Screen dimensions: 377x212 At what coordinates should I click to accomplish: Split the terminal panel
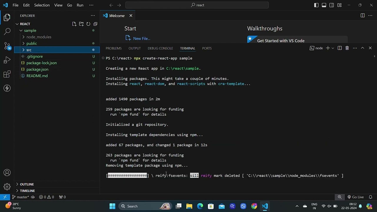point(340,48)
